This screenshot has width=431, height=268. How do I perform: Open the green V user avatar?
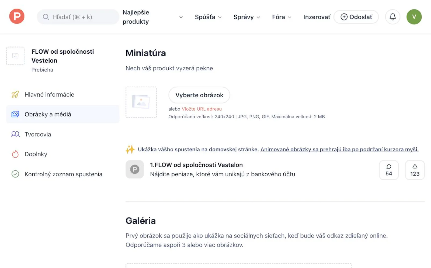pos(414,17)
